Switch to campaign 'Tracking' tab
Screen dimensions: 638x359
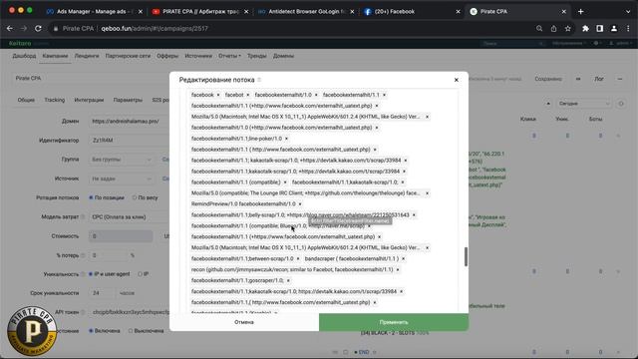click(x=55, y=100)
